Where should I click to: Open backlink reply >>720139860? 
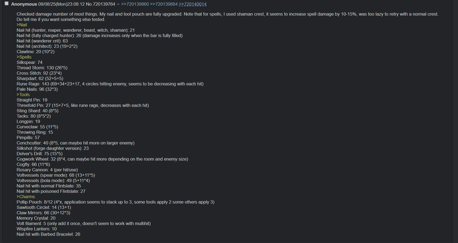pyautogui.click(x=135, y=4)
